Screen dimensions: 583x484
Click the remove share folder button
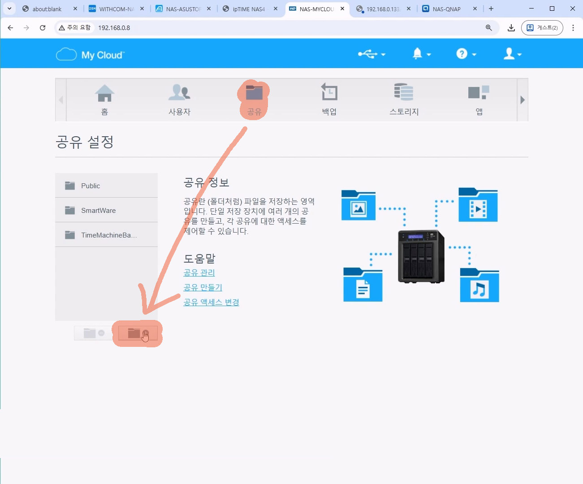pos(94,333)
